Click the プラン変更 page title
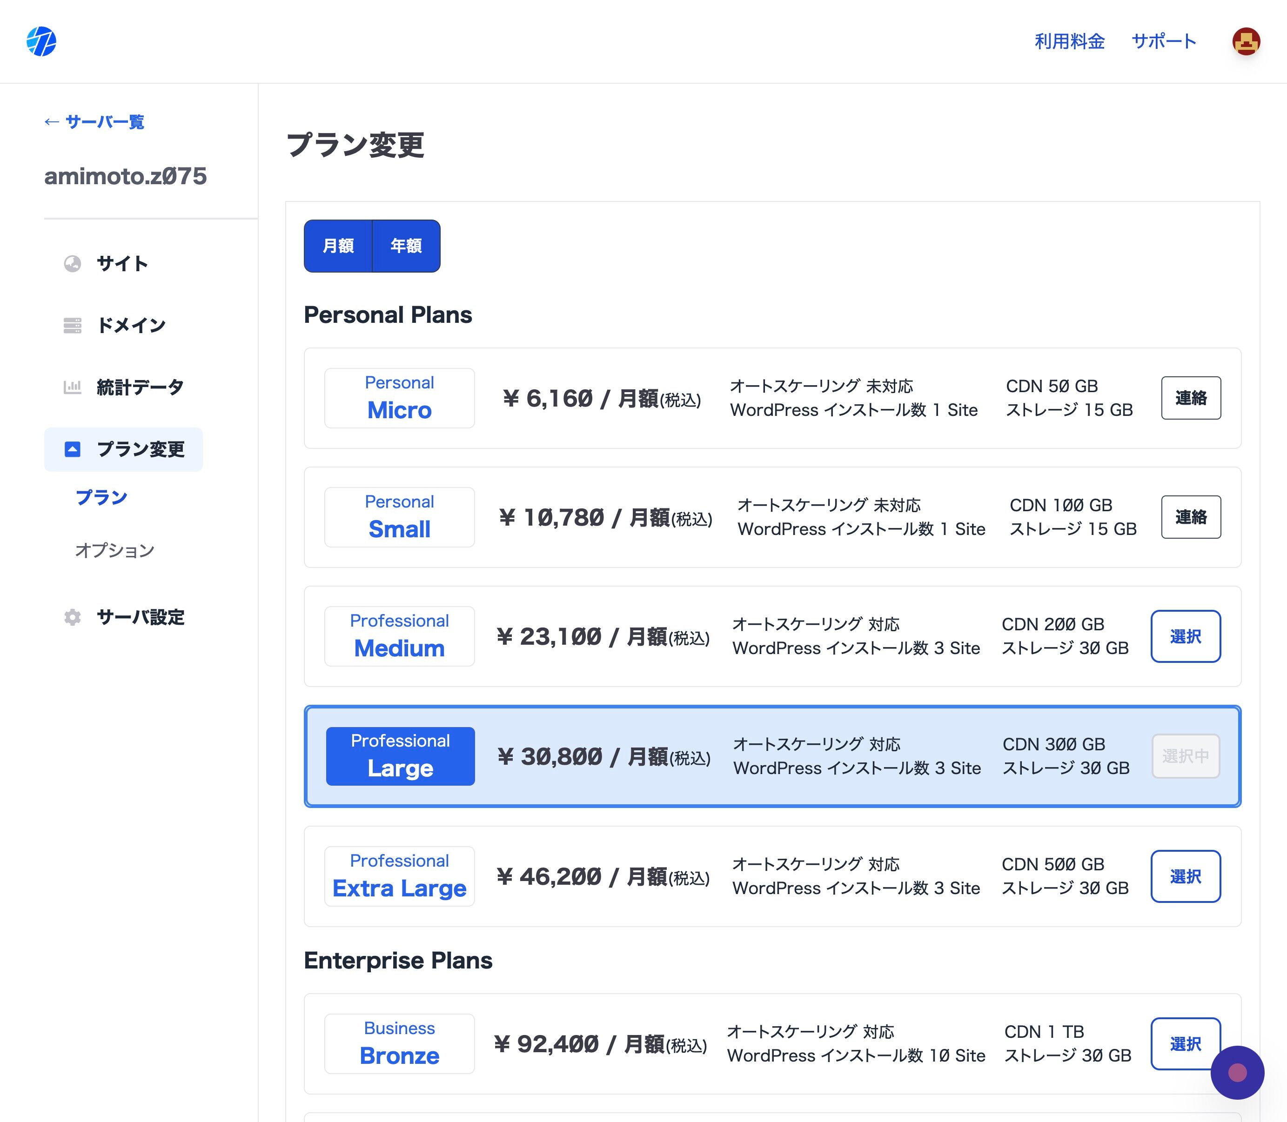Viewport: 1287px width, 1122px height. (355, 145)
